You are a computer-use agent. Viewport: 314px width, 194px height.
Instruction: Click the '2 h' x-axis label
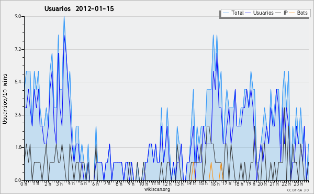coord(48,184)
